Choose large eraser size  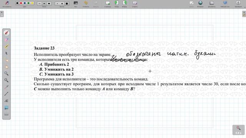pos(67,3)
